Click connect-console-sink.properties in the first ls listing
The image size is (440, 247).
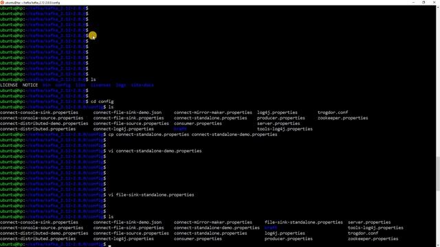coord(39,113)
